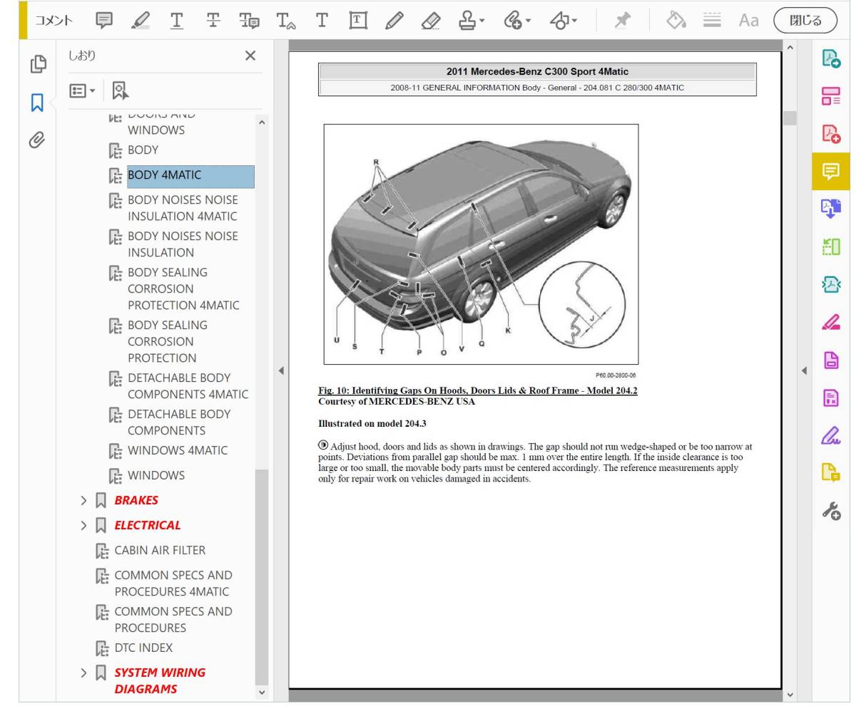Viewport: 856px width, 706px height.
Task: Open BODY SEALING CORROSION PROTECTION 4MATIC bookmark
Action: point(183,289)
